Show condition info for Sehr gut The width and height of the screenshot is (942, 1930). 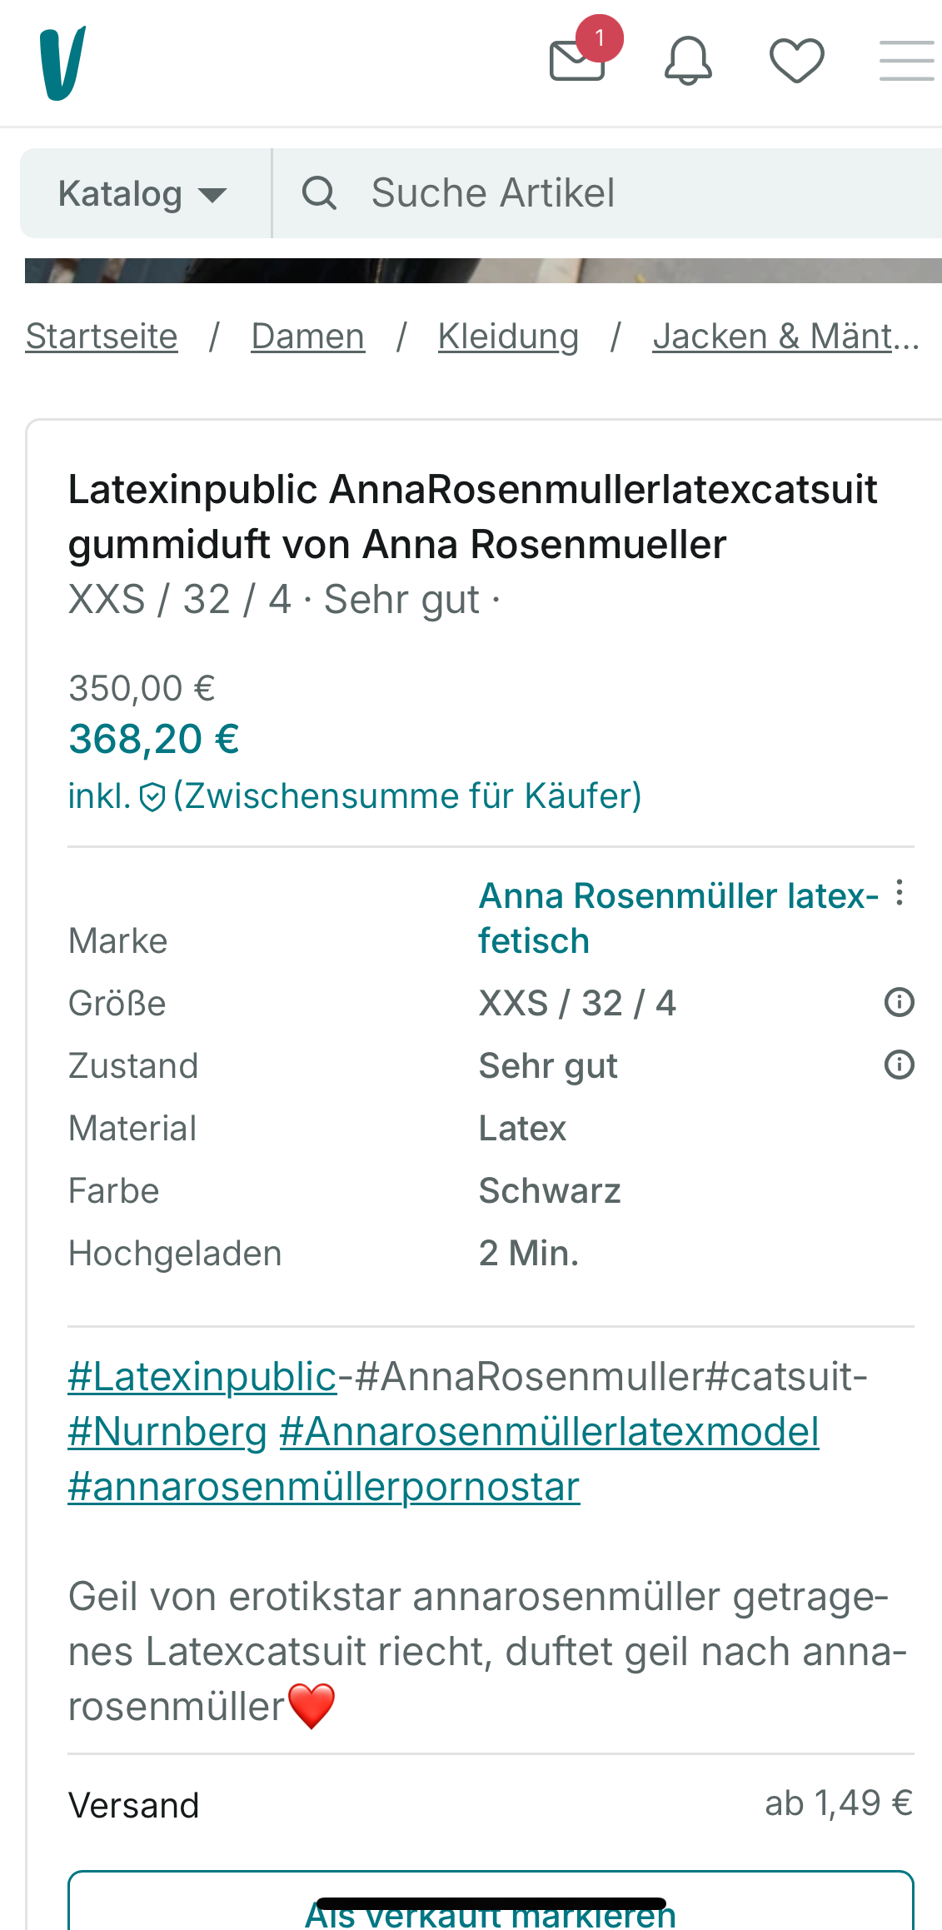pyautogui.click(x=899, y=1065)
